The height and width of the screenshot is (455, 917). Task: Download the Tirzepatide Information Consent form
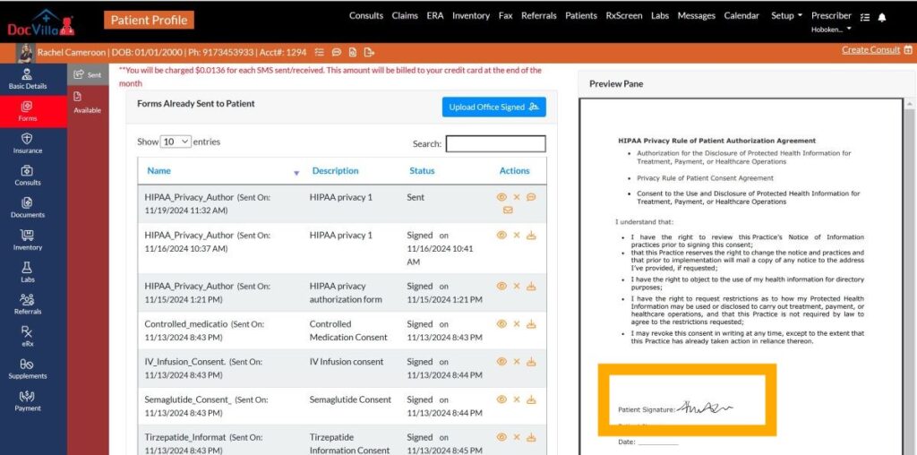tap(531, 437)
